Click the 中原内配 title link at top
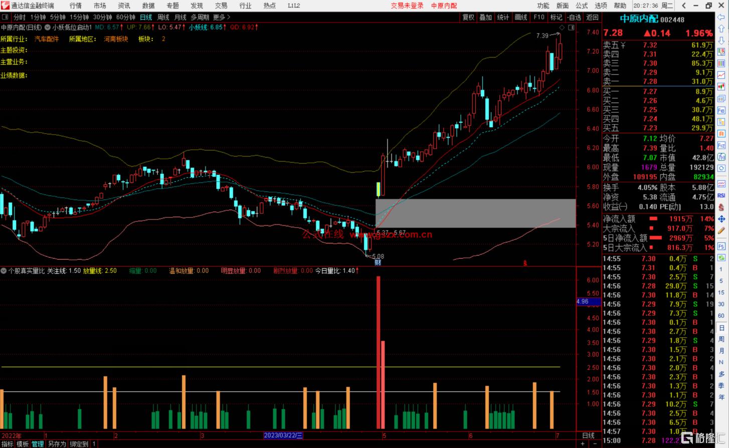729x448 pixels. pyautogui.click(x=444, y=6)
